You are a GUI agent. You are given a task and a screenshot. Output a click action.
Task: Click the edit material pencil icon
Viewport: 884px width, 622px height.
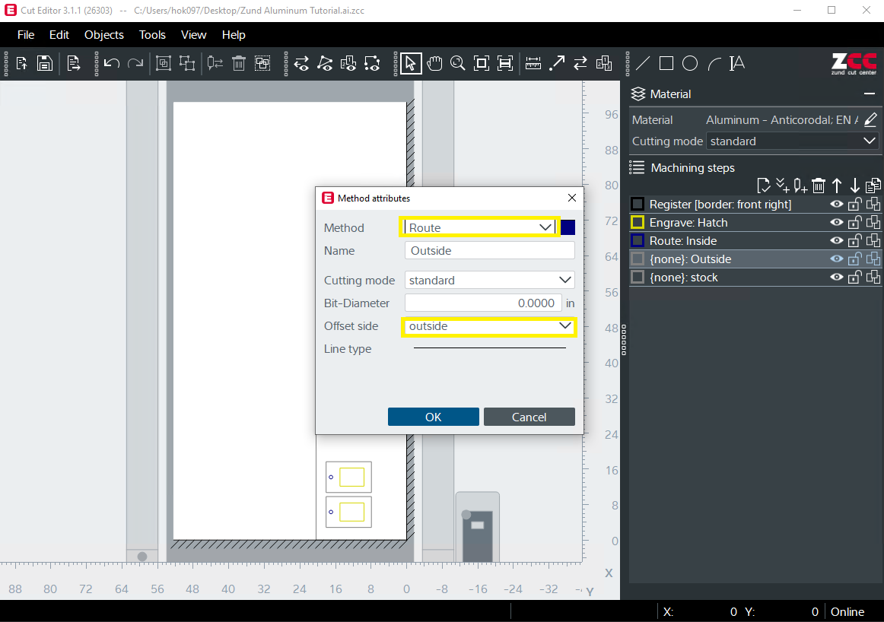pos(871,120)
